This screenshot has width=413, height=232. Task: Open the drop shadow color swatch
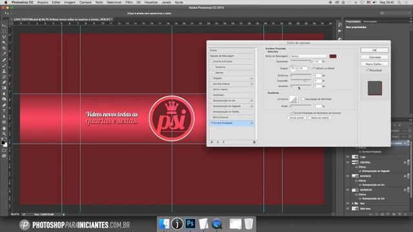click(x=333, y=56)
